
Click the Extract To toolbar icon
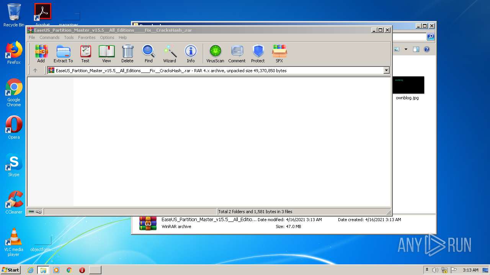coord(63,53)
